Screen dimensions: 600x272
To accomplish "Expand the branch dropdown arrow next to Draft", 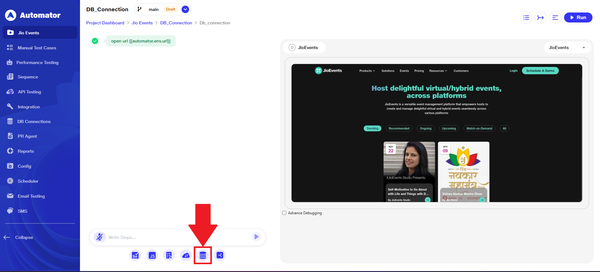I will [x=185, y=9].
